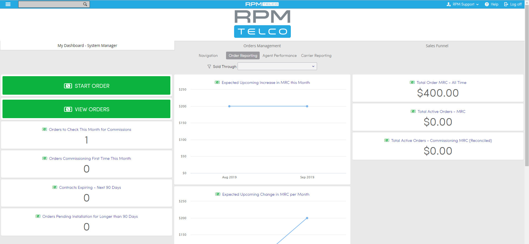Click the Sep 2019 data point in Increase chart
Viewport: 529px width, 244px height.
(307, 106)
